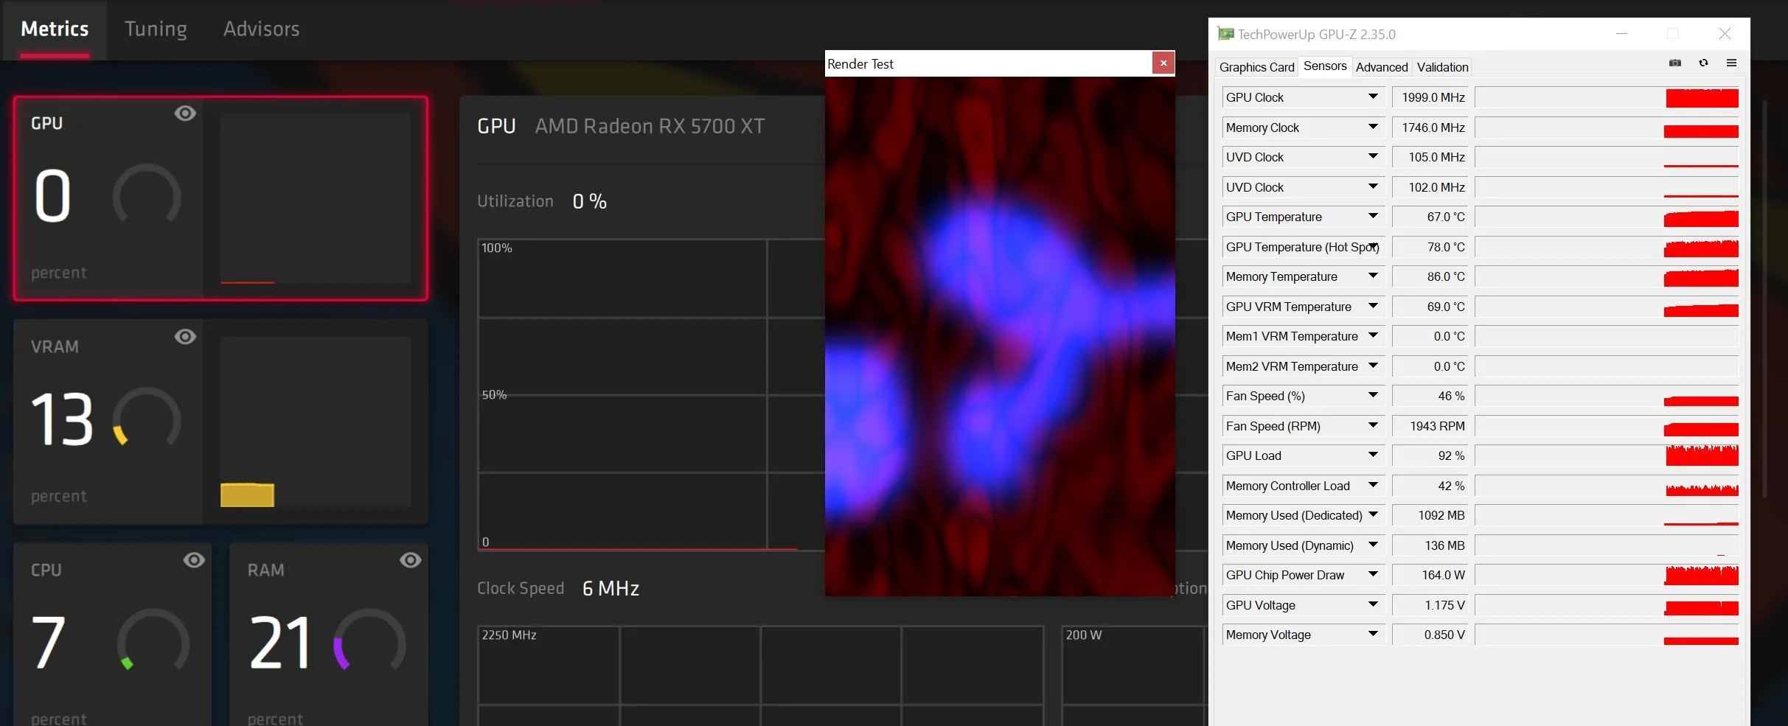This screenshot has width=1788, height=726.
Task: Open the Memory Voltage sensor dropdown
Action: [x=1373, y=634]
